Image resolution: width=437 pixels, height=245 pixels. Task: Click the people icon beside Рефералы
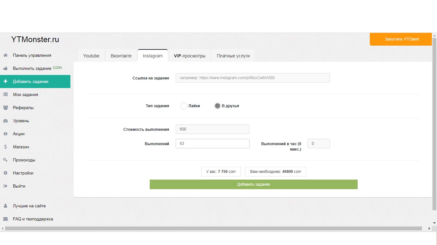point(5,108)
